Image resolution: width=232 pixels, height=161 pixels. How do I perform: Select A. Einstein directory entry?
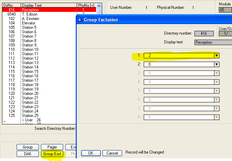(x=30, y=19)
